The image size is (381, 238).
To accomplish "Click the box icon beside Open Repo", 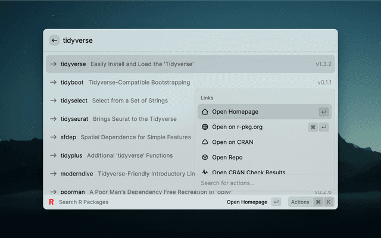I will (x=205, y=158).
